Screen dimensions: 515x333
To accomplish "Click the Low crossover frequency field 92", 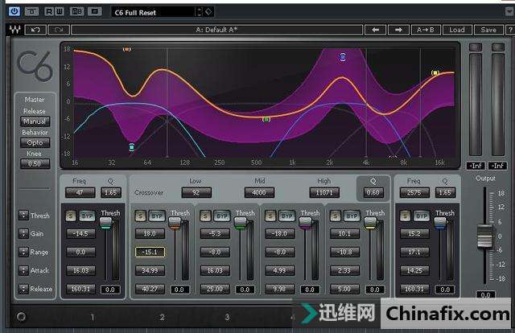I will tap(196, 193).
